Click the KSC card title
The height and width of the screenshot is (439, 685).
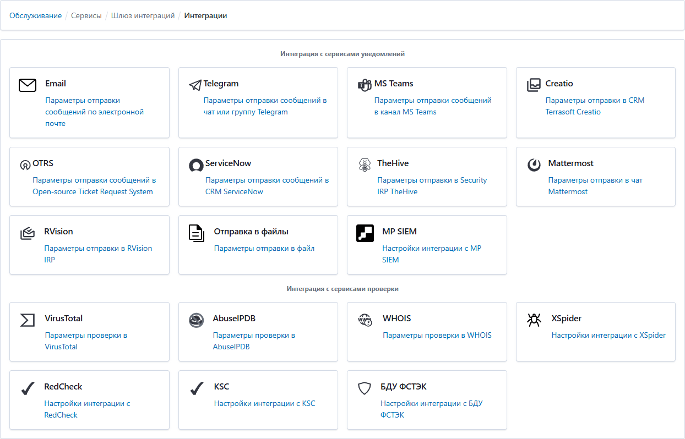(x=221, y=387)
